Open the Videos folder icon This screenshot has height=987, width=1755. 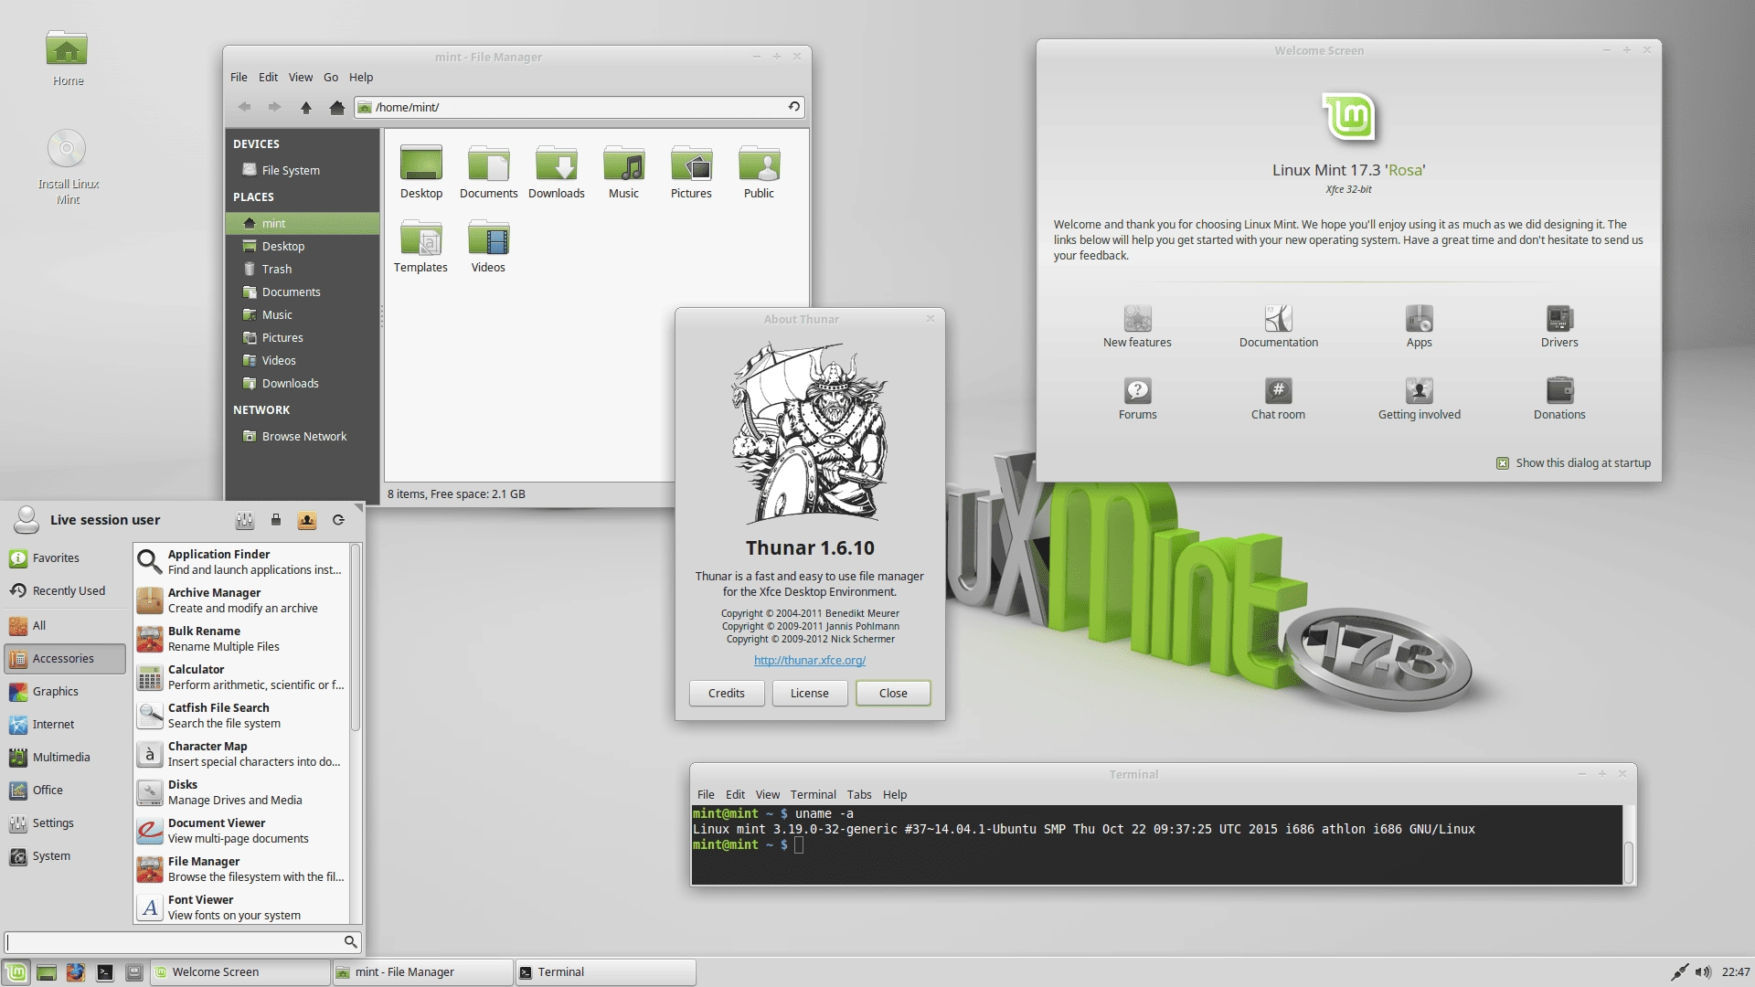click(489, 245)
